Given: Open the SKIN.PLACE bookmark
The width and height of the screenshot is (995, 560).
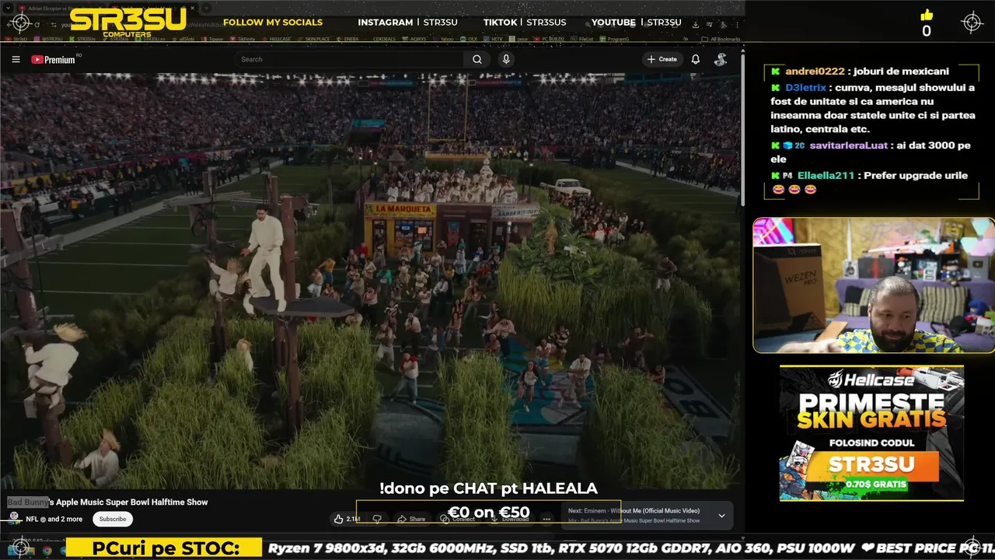Looking at the screenshot, I should point(312,39).
